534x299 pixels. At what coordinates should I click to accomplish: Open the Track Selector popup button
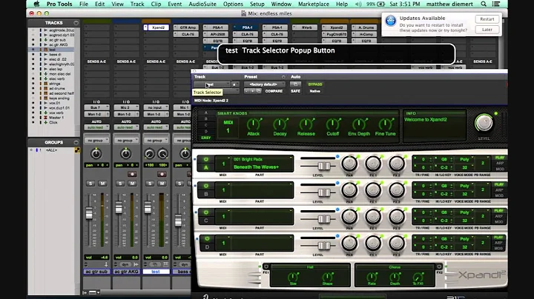[x=212, y=84]
